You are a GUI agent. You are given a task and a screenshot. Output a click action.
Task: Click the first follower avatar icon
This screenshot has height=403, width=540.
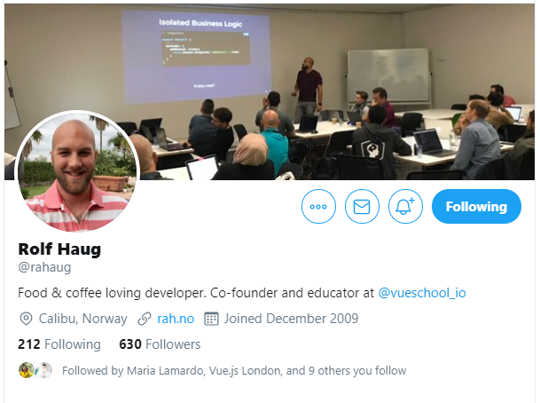[x=26, y=370]
